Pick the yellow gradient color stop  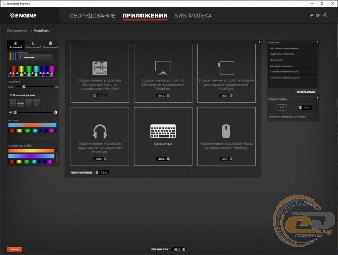[x=21, y=75]
